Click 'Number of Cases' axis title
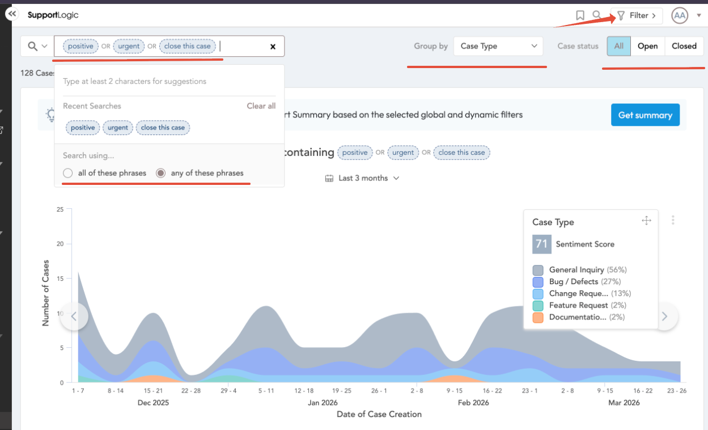This screenshot has height=430, width=708. 45,293
